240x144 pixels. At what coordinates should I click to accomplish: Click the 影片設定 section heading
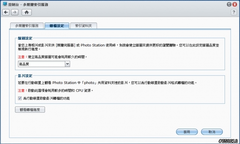tap(25, 76)
